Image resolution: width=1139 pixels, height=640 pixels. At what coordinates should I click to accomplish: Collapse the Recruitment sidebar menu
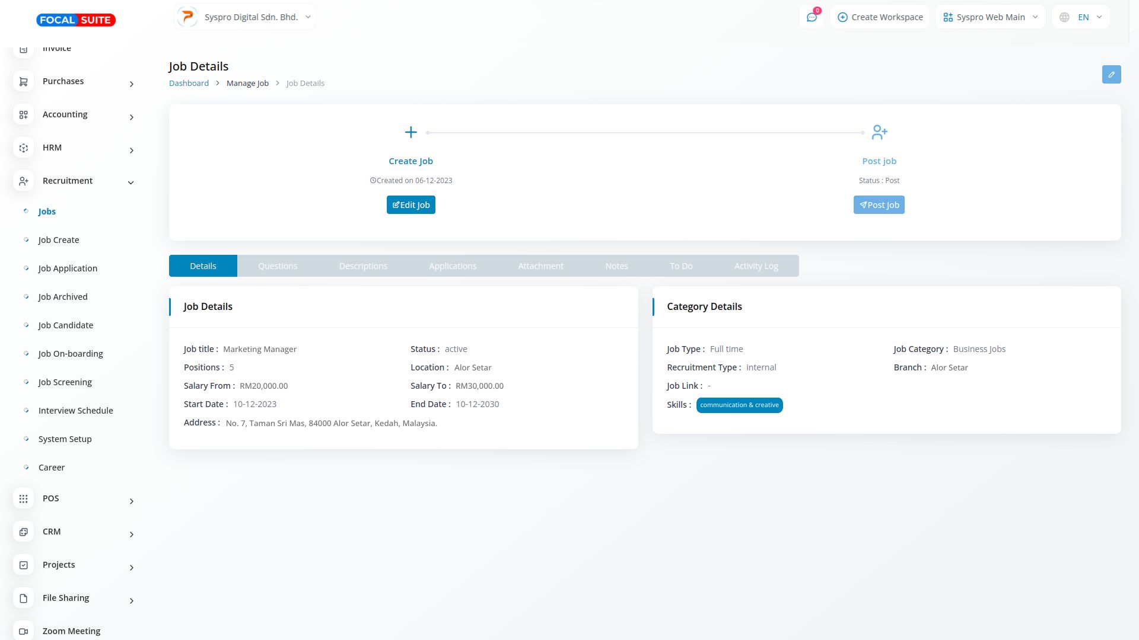131,183
